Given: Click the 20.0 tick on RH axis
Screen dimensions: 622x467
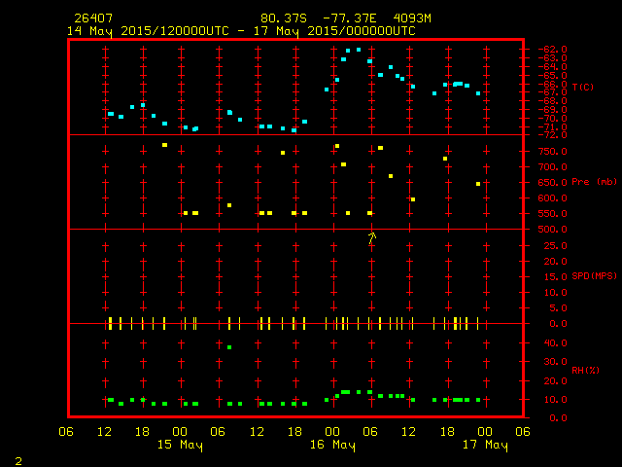Looking at the screenshot, I should point(555,381).
